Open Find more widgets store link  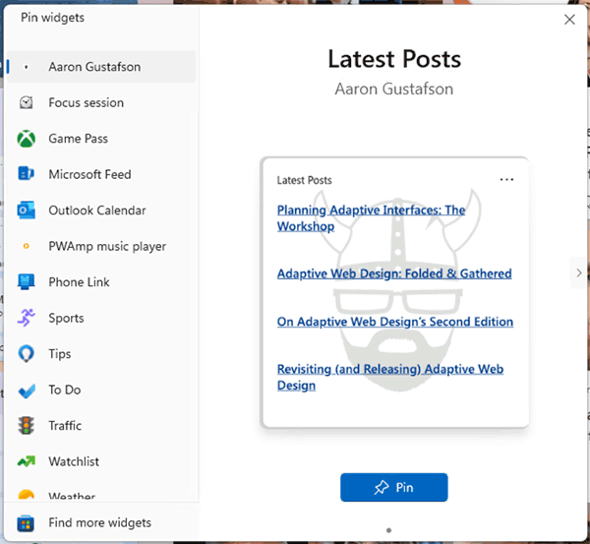point(99,522)
